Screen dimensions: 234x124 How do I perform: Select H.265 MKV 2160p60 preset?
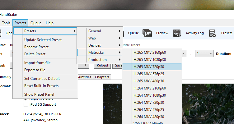tap(152, 53)
